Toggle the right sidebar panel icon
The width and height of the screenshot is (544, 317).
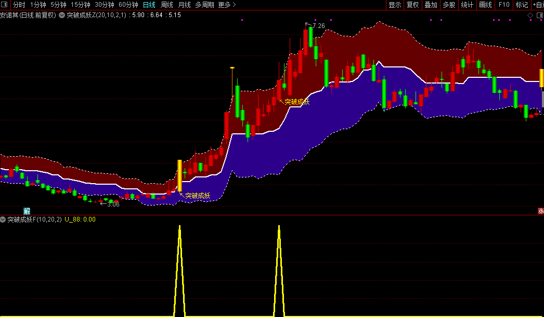pos(540,15)
